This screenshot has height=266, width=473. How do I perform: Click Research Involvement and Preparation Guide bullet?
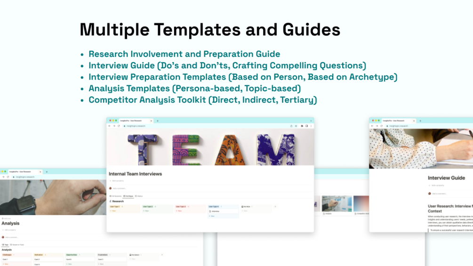coord(184,54)
